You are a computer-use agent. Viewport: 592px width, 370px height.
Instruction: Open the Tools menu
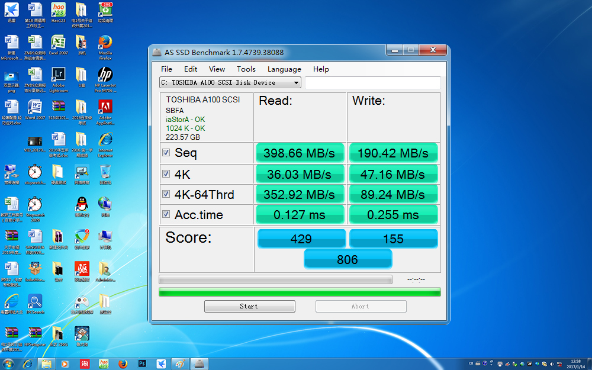tap(246, 69)
